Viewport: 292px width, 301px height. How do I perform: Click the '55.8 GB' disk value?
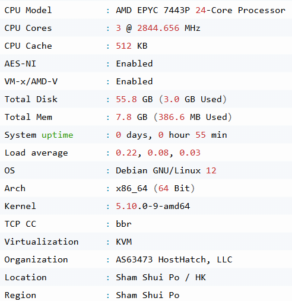coord(134,99)
